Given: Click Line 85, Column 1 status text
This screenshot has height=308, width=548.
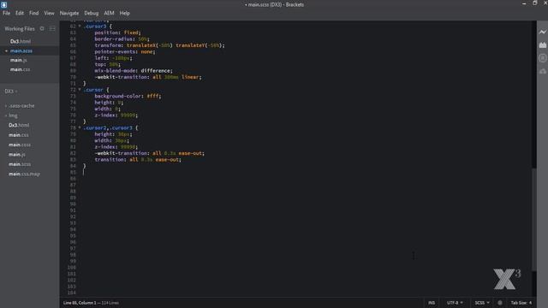Looking at the screenshot, I should coord(80,303).
